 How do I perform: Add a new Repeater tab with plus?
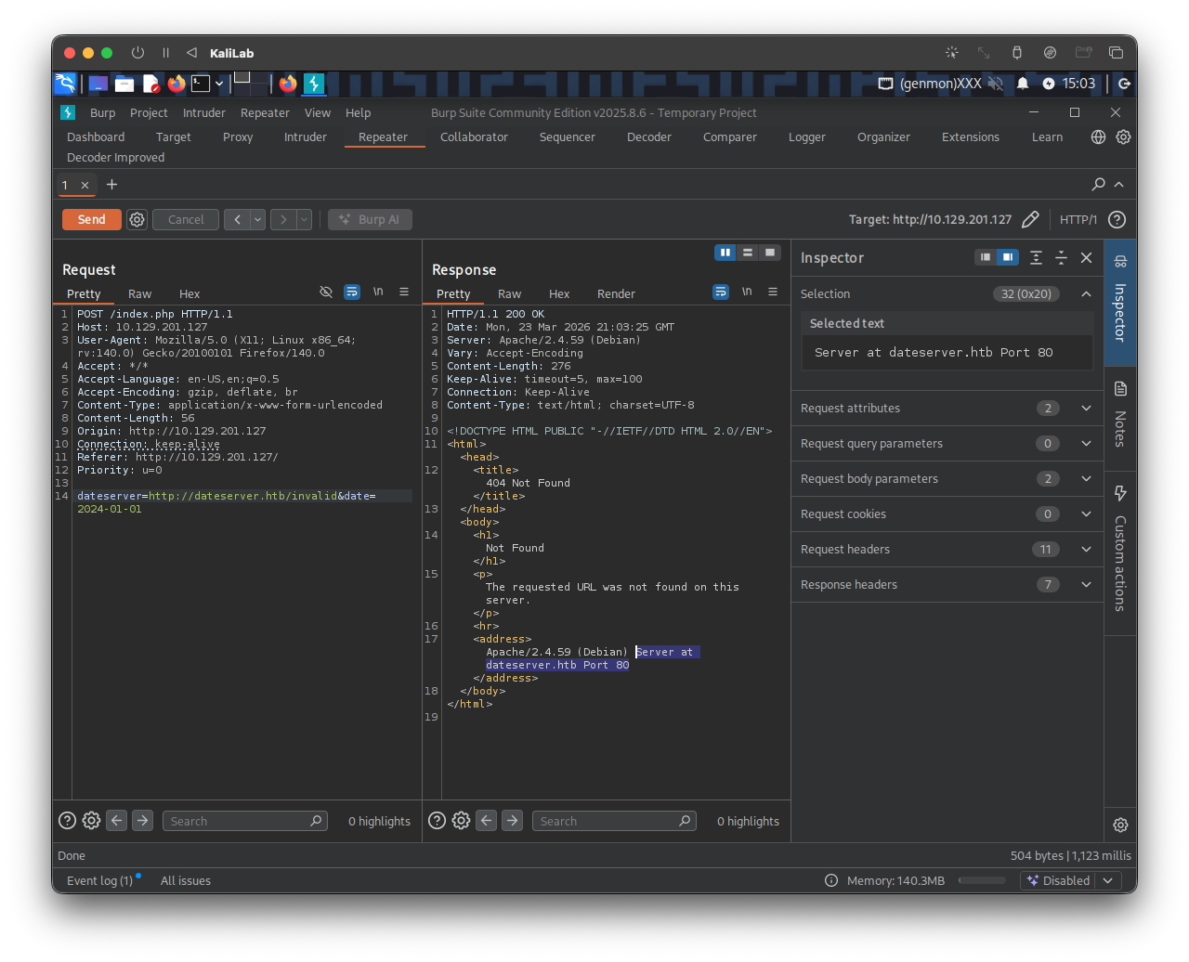click(x=111, y=185)
